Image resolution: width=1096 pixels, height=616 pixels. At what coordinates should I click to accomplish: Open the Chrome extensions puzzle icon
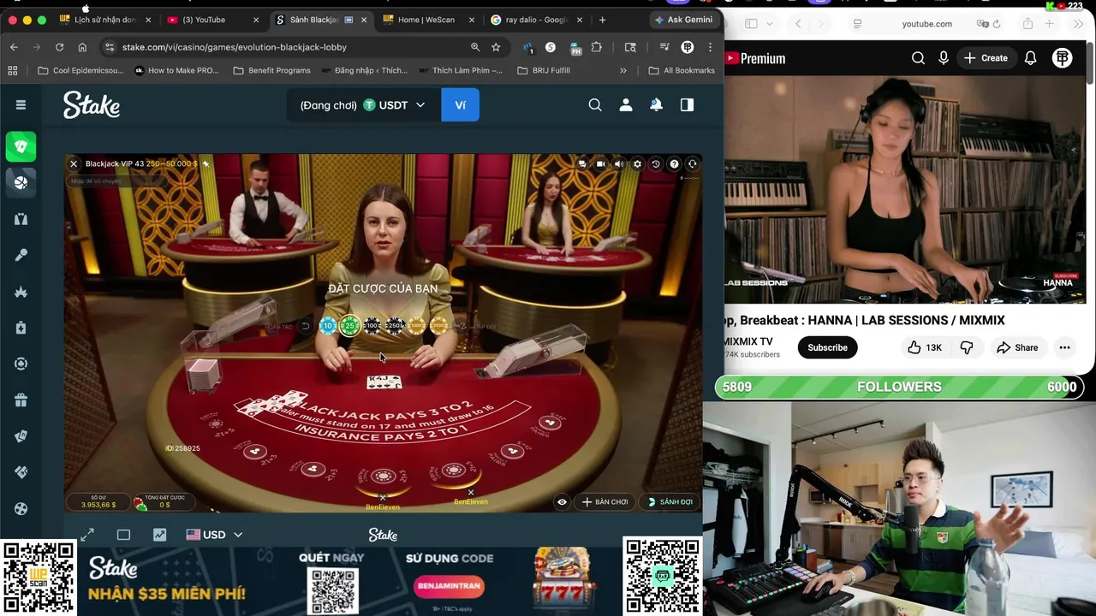click(x=597, y=47)
